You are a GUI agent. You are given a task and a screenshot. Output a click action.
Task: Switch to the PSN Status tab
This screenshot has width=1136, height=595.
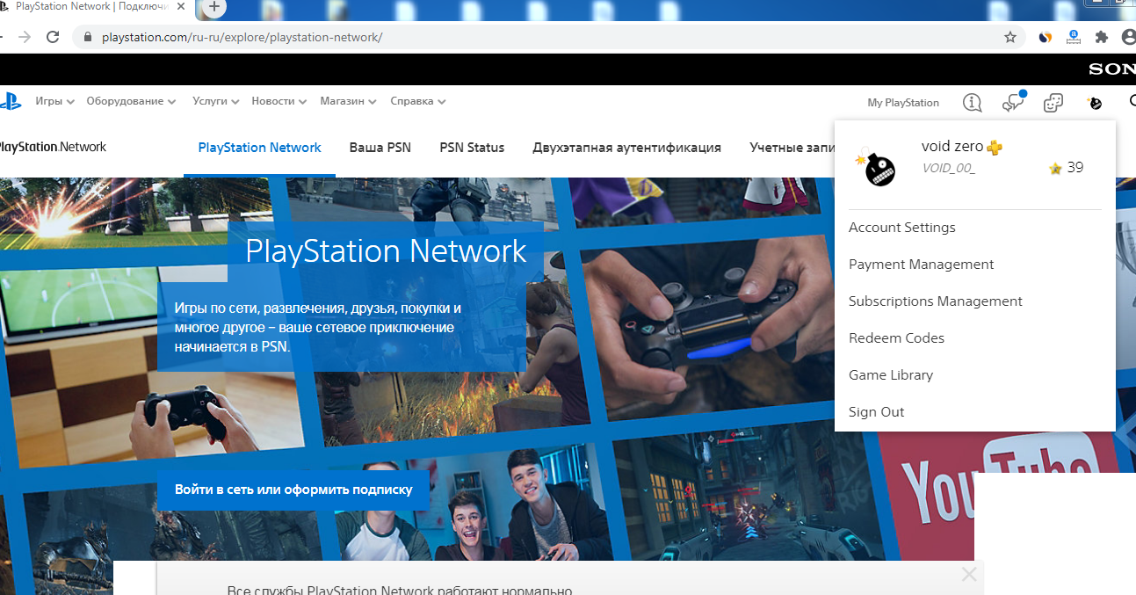(x=472, y=148)
